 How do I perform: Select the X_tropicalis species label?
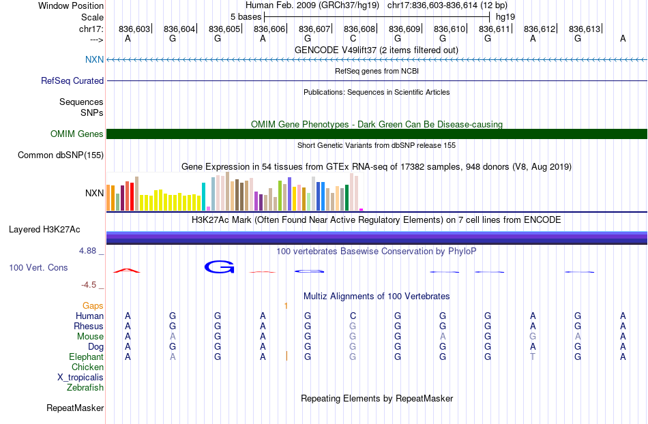80,378
